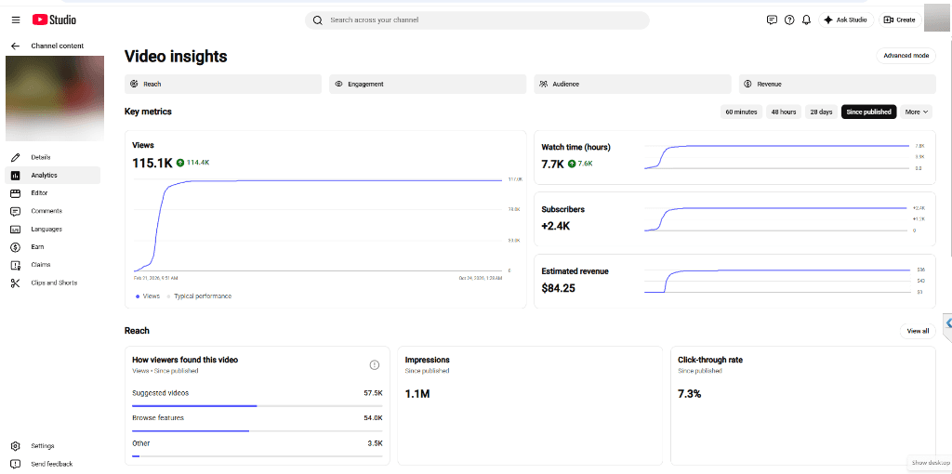The width and height of the screenshot is (952, 474).
Task: Select Analytics in the sidebar
Action: tap(53, 176)
